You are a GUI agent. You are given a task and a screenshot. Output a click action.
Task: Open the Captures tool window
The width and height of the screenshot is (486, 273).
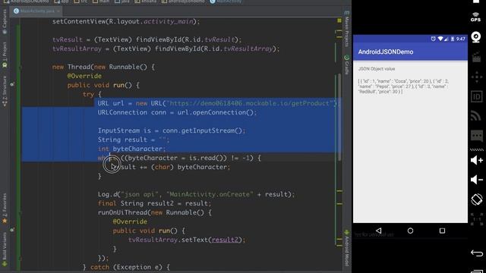tap(5, 22)
